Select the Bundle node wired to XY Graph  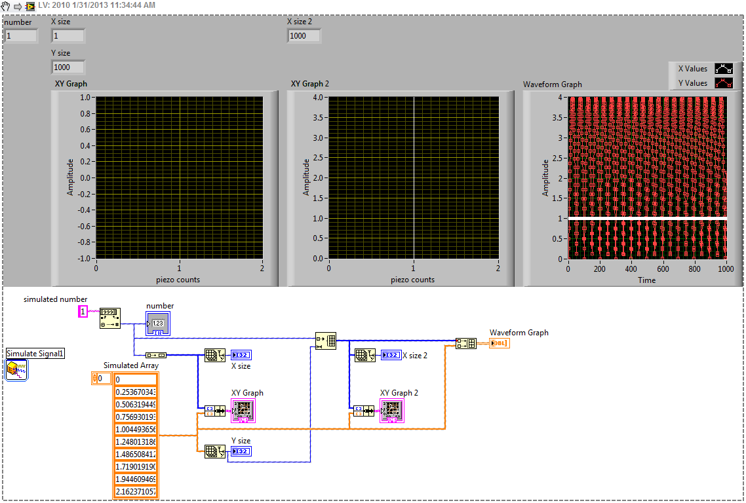point(214,410)
